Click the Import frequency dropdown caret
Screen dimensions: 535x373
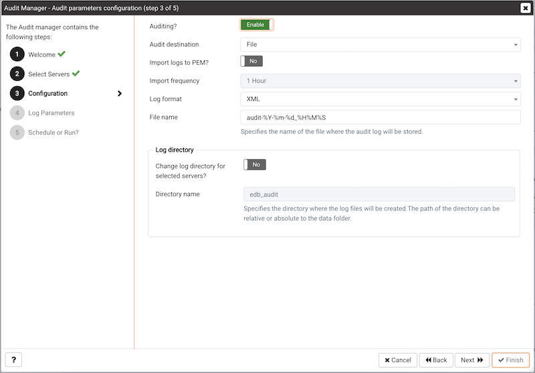(516, 81)
